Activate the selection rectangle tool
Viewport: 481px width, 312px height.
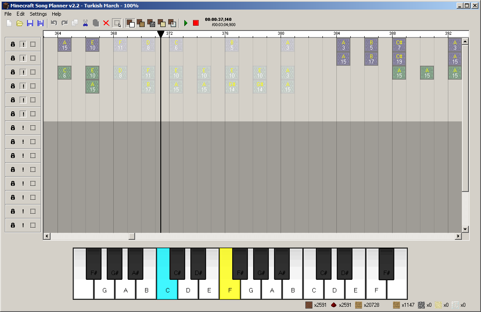117,23
